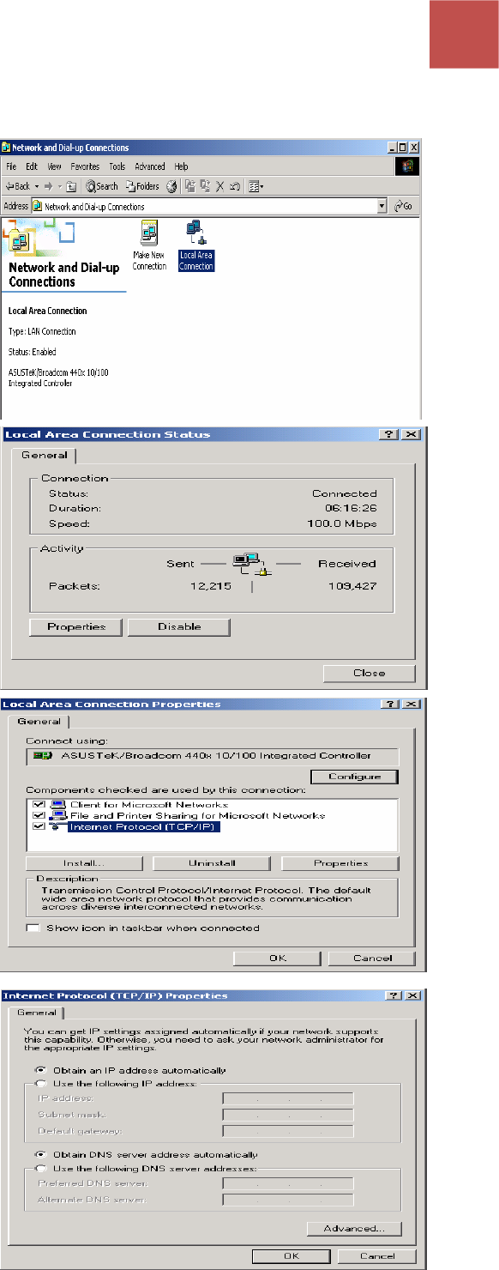Select the Local Area Connection icon
Viewport: 499px width, 1270px height.
196,245
